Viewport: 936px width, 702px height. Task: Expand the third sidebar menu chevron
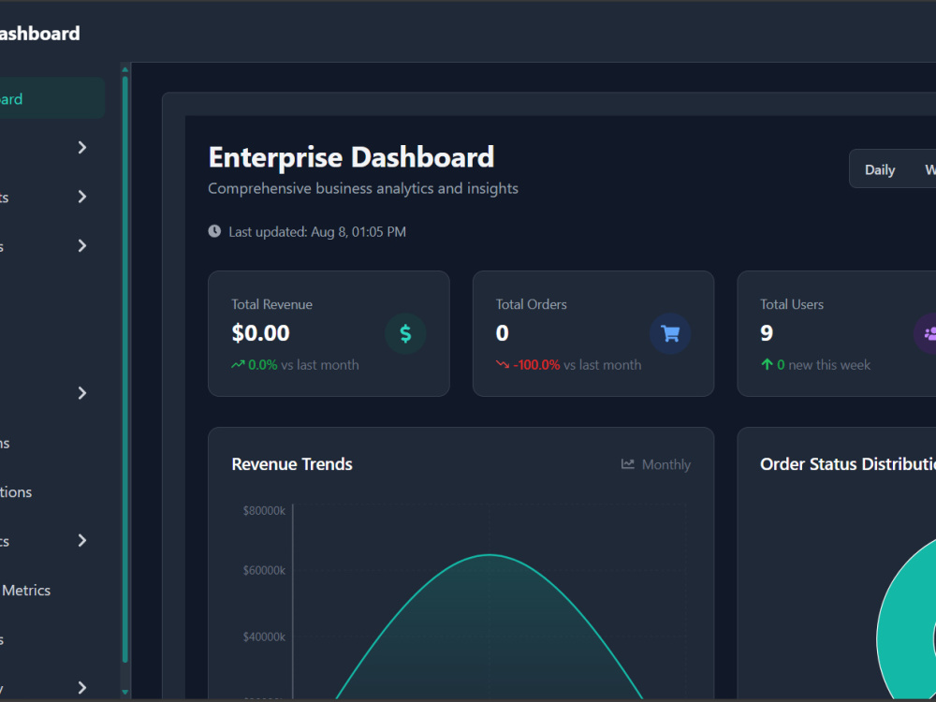(x=82, y=245)
